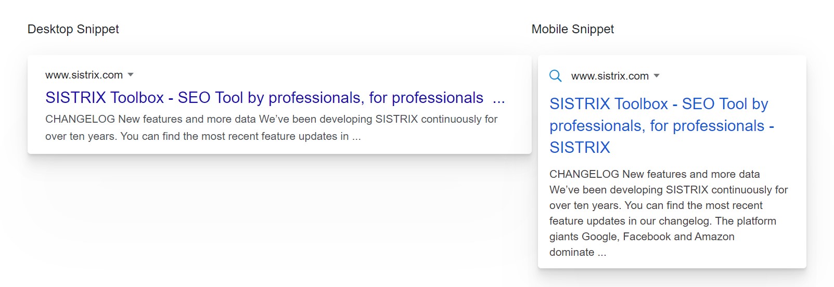The height and width of the screenshot is (287, 834).
Task: Click www.sistrix.com URL in mobile snippet
Action: 610,76
